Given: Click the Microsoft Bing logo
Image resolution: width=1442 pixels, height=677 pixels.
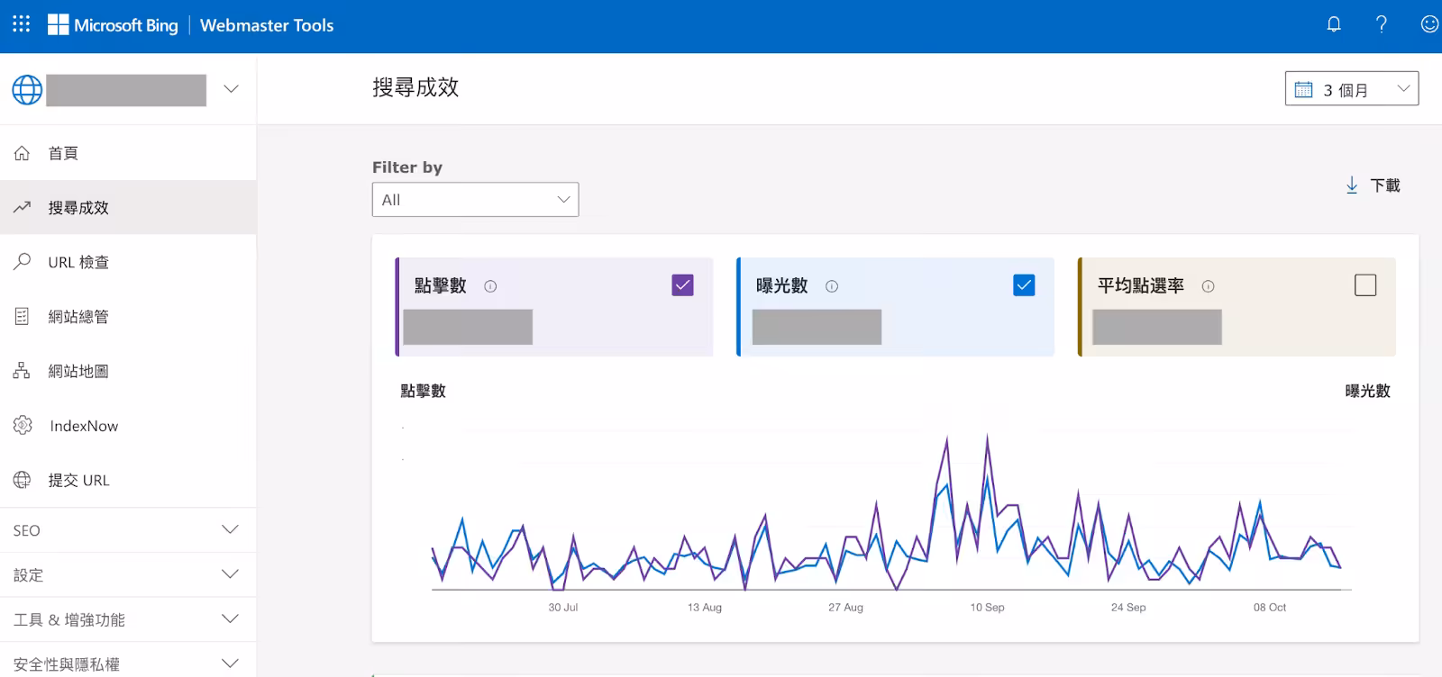Looking at the screenshot, I should pos(113,25).
